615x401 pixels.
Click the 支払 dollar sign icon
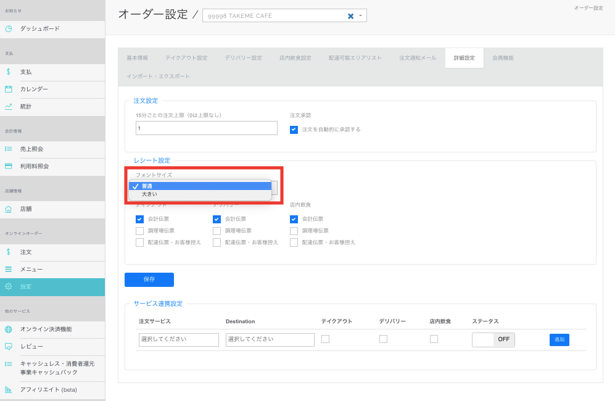(x=8, y=72)
